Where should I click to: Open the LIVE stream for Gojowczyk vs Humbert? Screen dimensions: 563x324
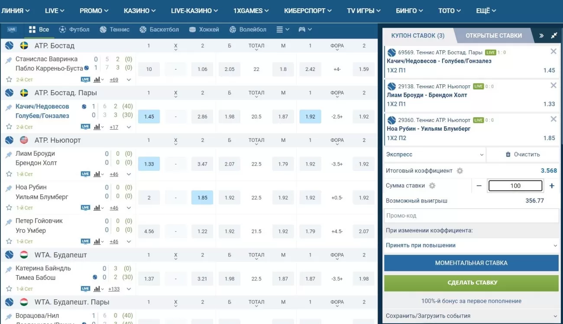tap(85, 242)
